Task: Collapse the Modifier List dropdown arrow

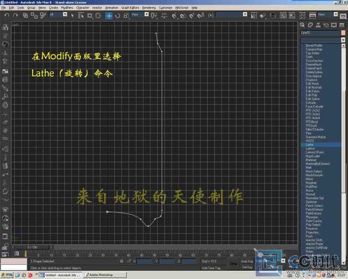Action: [x=343, y=40]
